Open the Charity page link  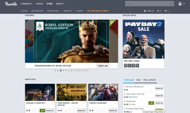80,11
